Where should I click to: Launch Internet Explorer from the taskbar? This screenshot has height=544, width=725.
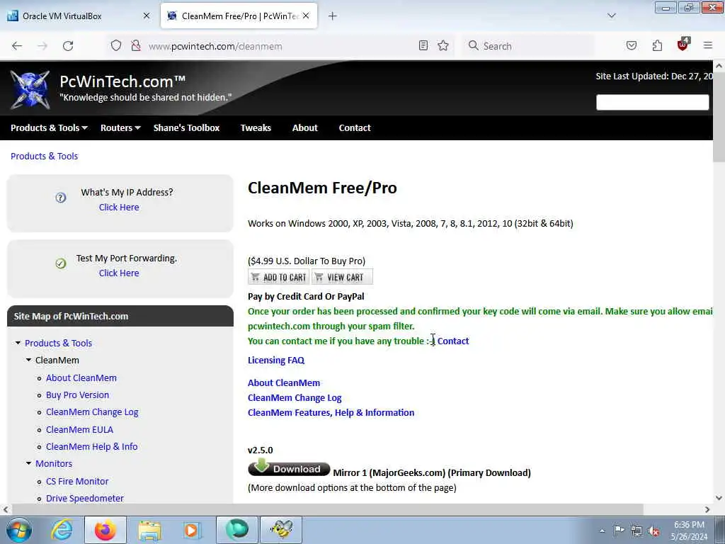click(62, 530)
